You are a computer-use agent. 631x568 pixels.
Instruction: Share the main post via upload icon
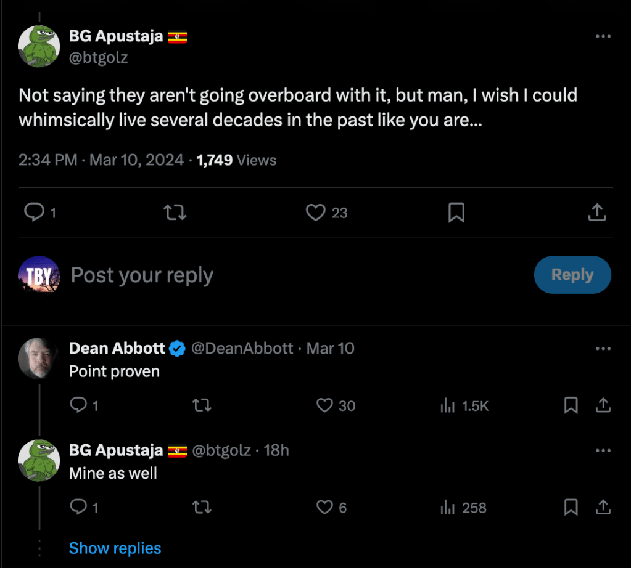point(596,213)
